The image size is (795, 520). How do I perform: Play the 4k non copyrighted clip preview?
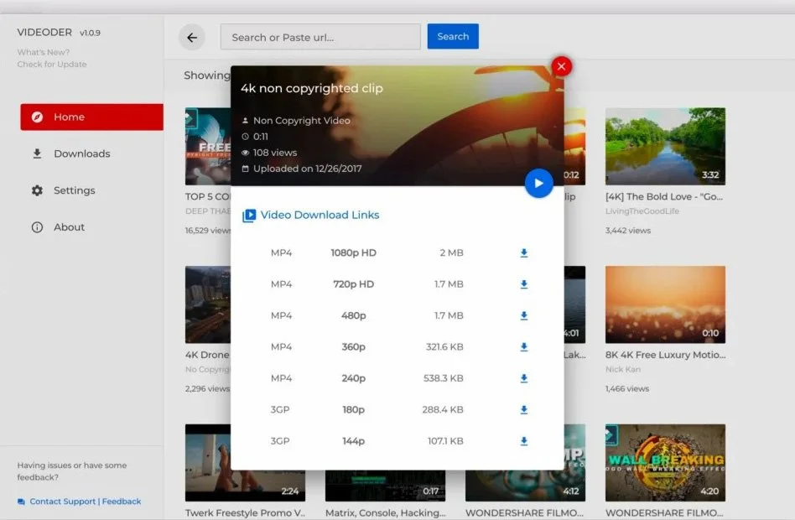pyautogui.click(x=538, y=183)
